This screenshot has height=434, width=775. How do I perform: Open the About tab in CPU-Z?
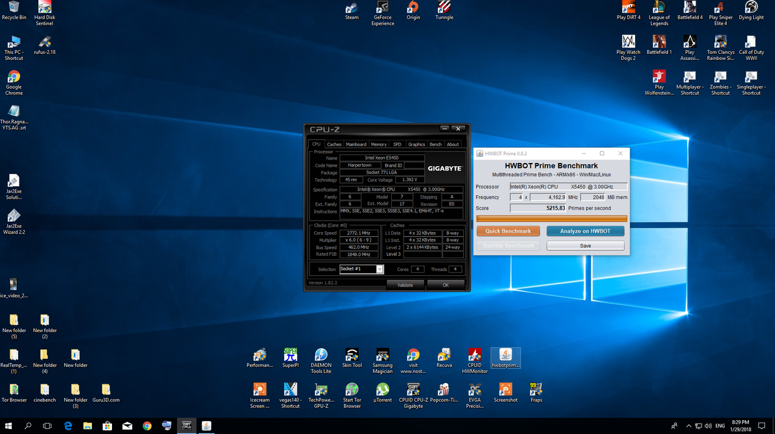[453, 144]
